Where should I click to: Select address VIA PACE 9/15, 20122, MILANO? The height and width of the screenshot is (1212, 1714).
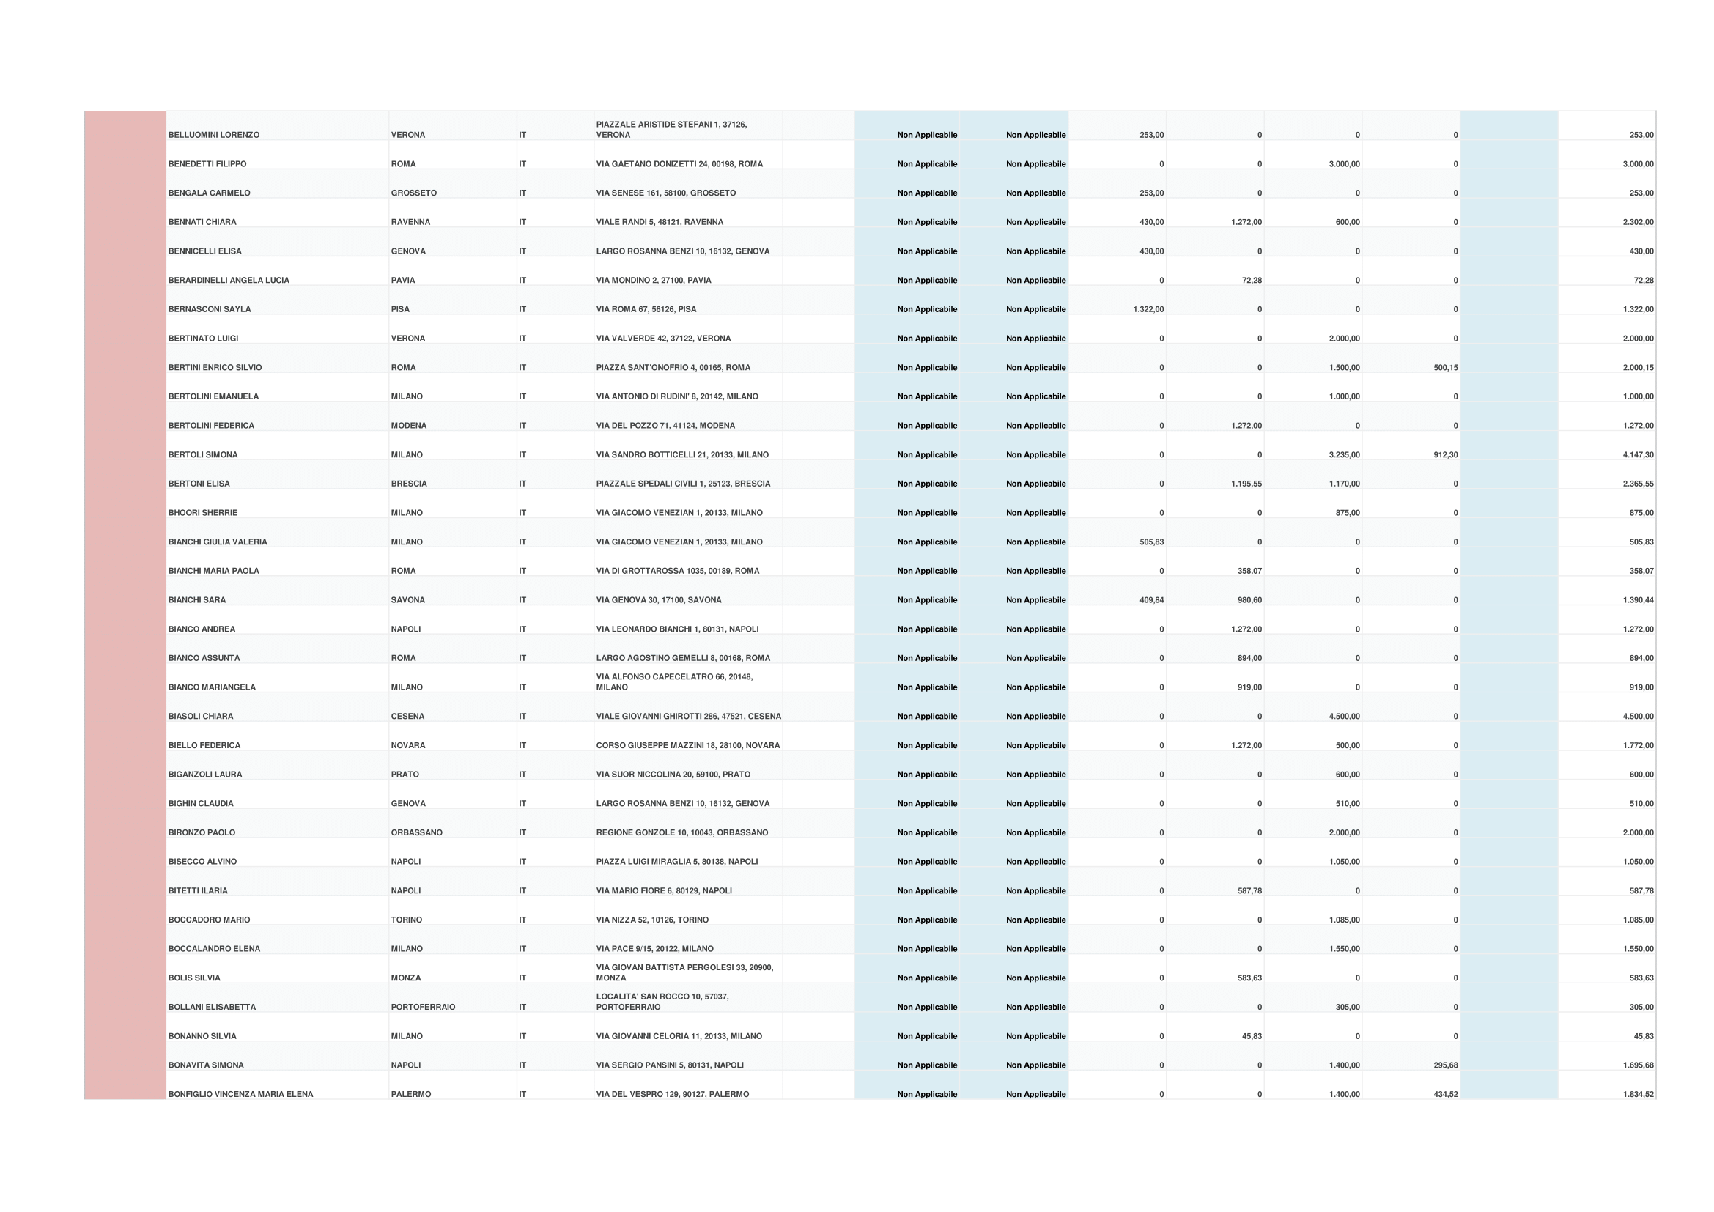(x=654, y=950)
